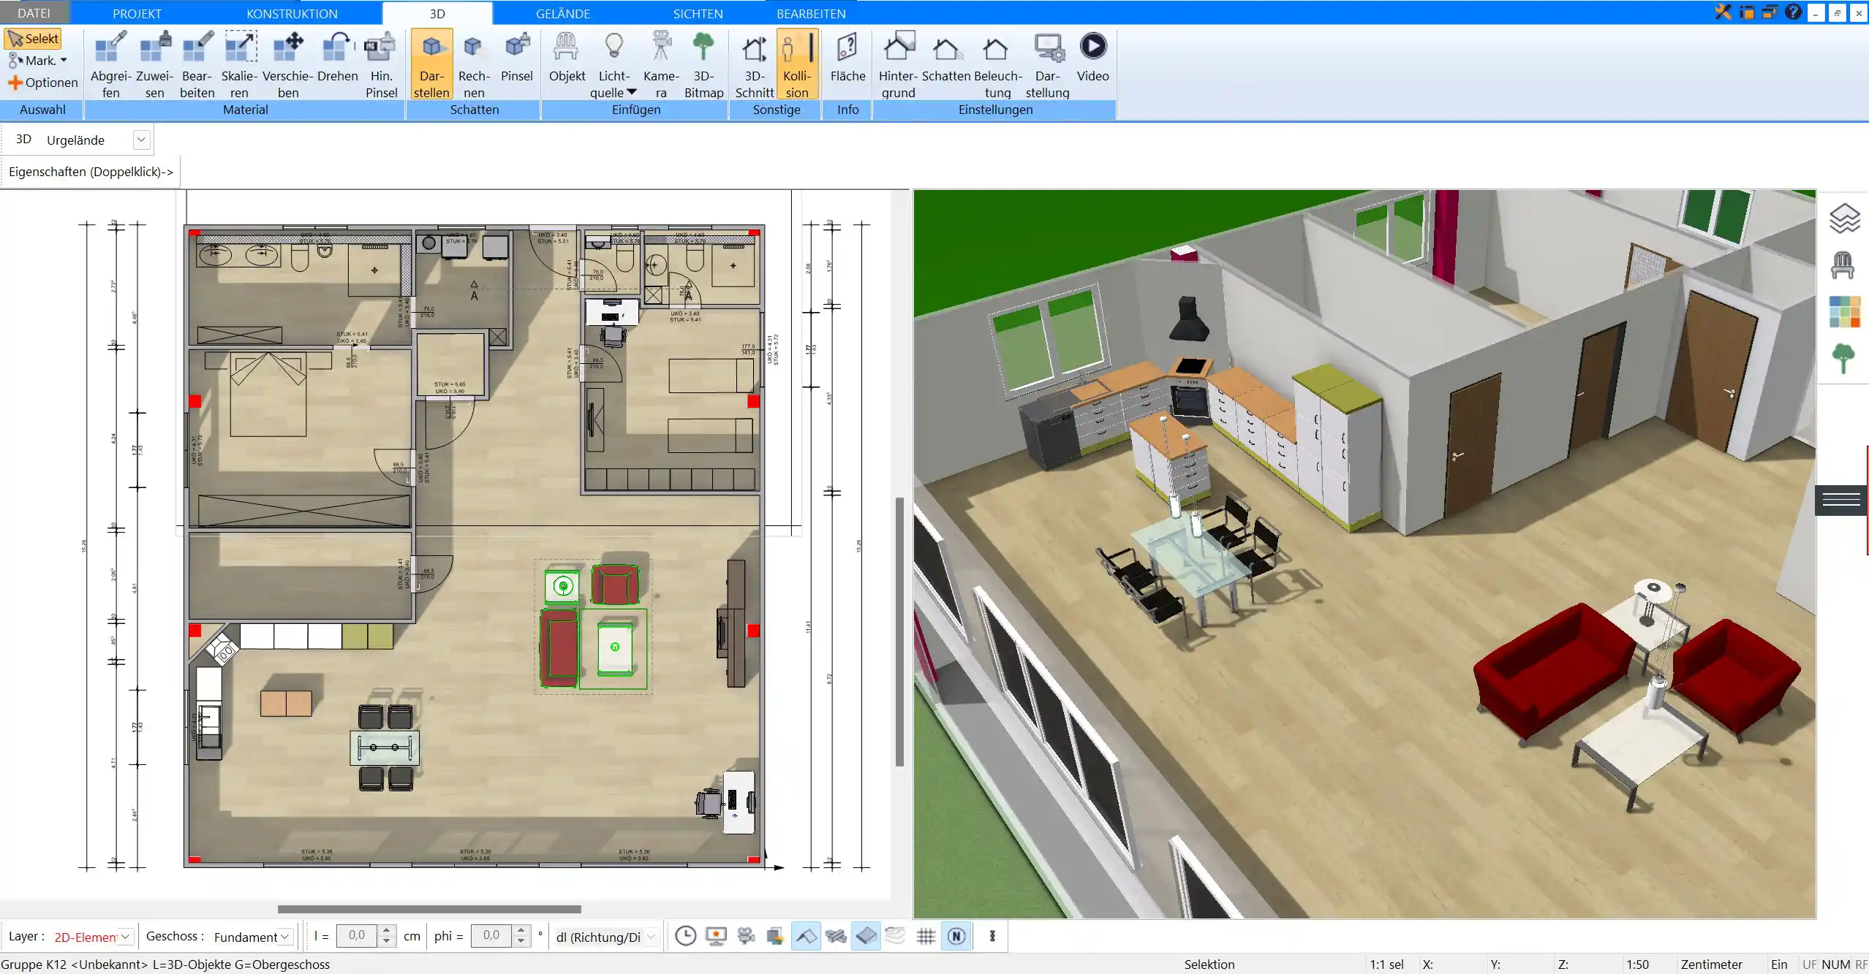Open the material palette sidebar icon

coord(1844,312)
